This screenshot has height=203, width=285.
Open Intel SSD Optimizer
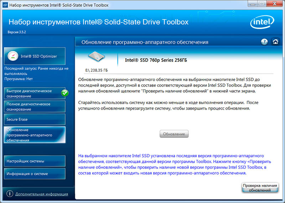point(35,56)
